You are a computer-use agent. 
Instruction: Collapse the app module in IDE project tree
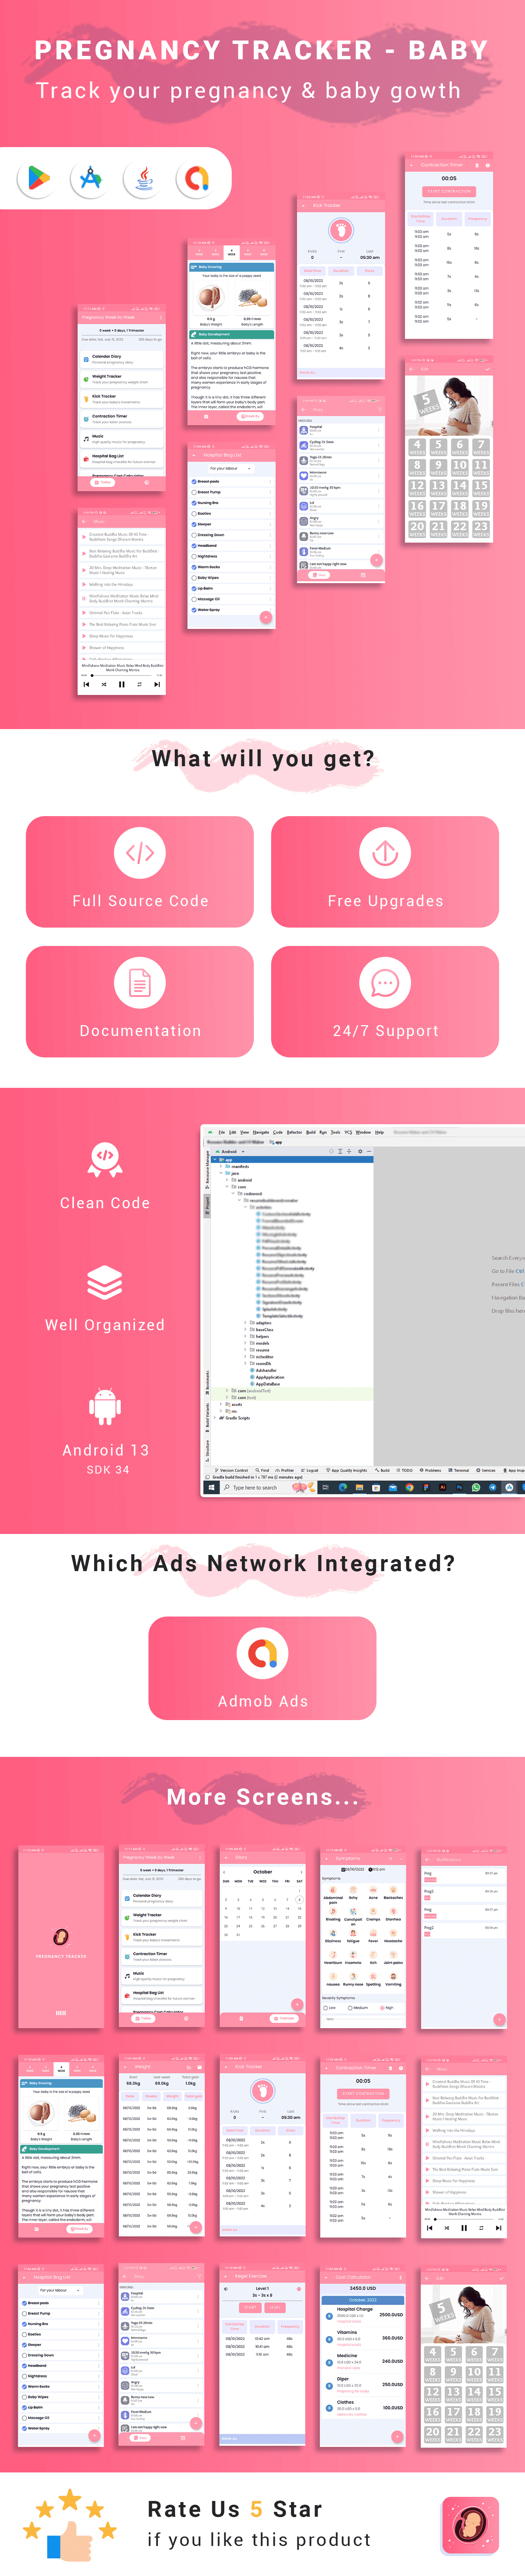(x=215, y=1160)
